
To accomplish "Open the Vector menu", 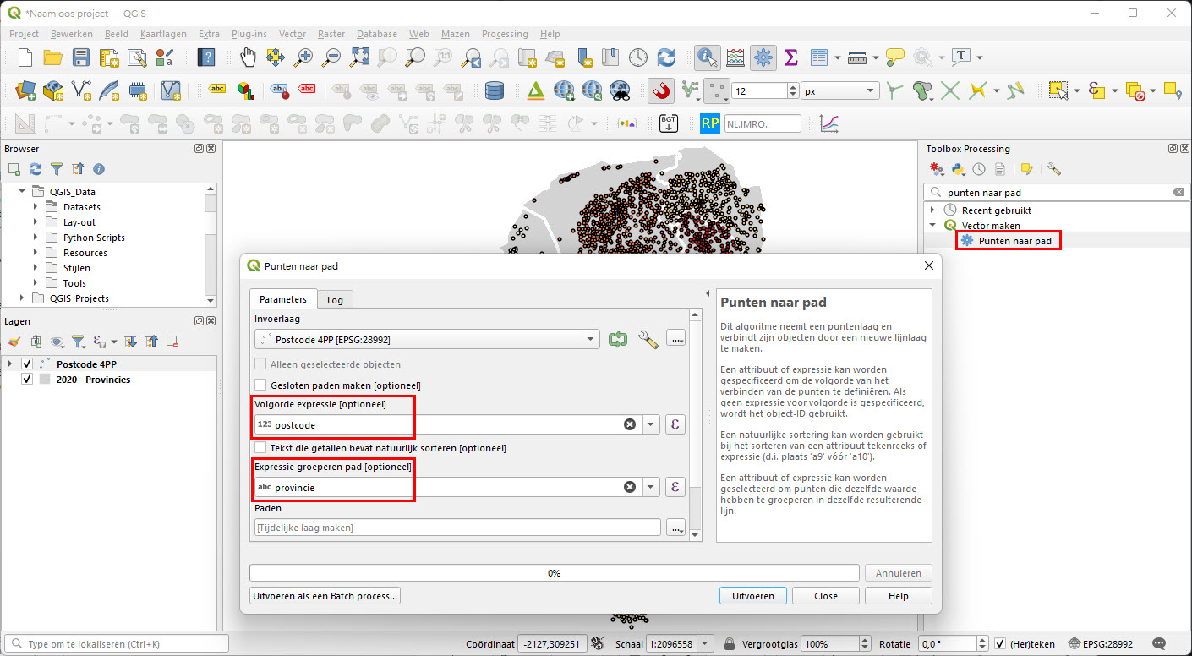I will [x=292, y=34].
